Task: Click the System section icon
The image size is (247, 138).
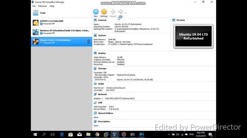Action: click(x=95, y=35)
